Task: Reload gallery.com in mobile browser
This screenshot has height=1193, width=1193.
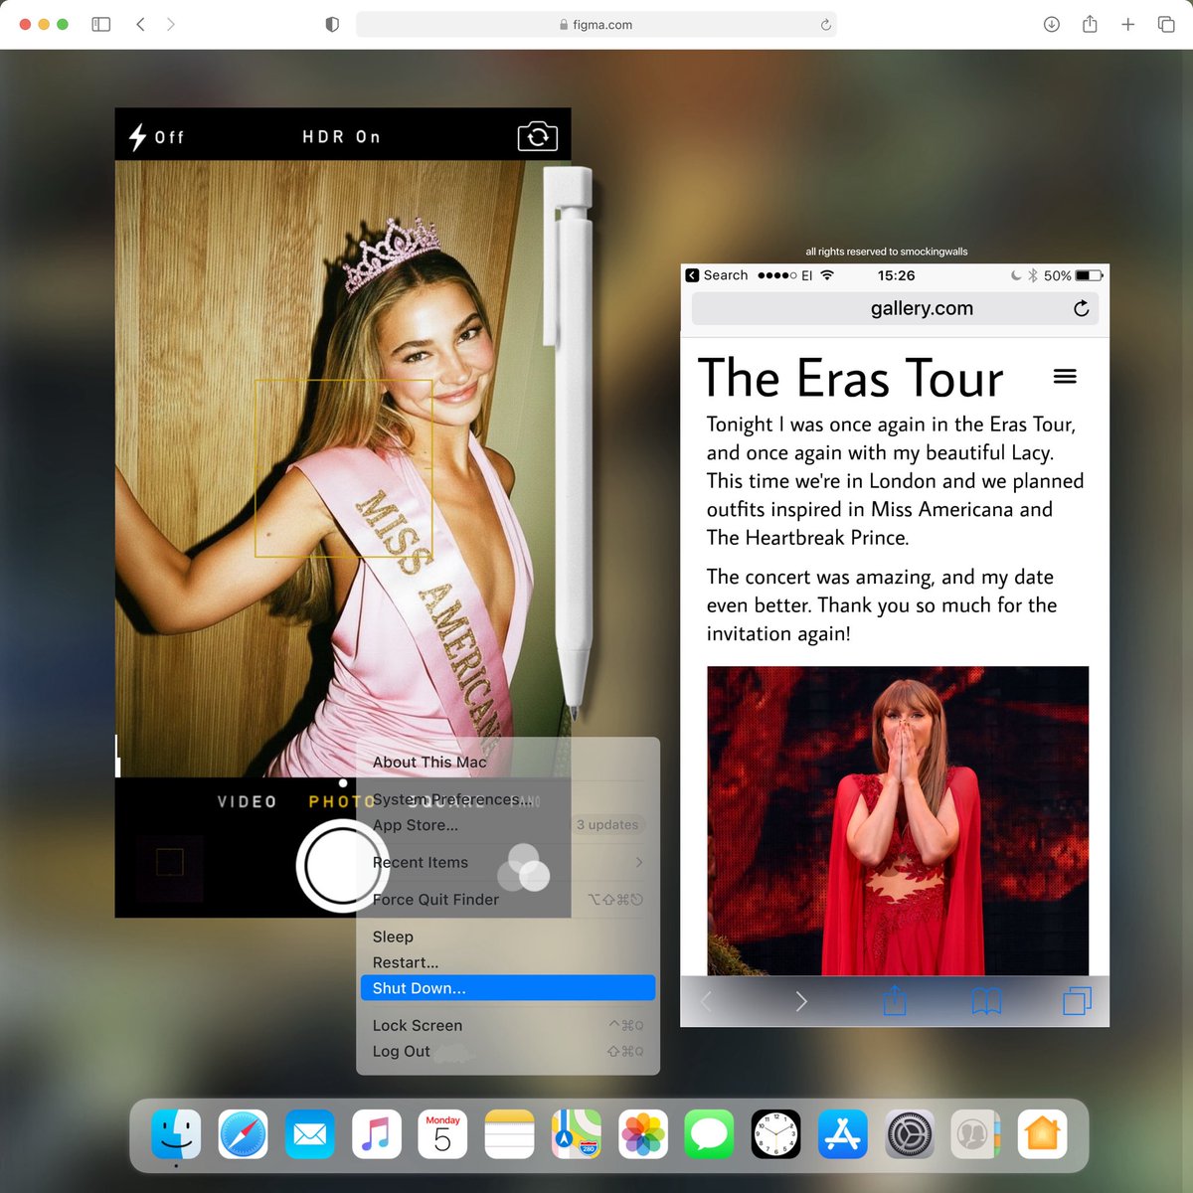Action: 1082,308
